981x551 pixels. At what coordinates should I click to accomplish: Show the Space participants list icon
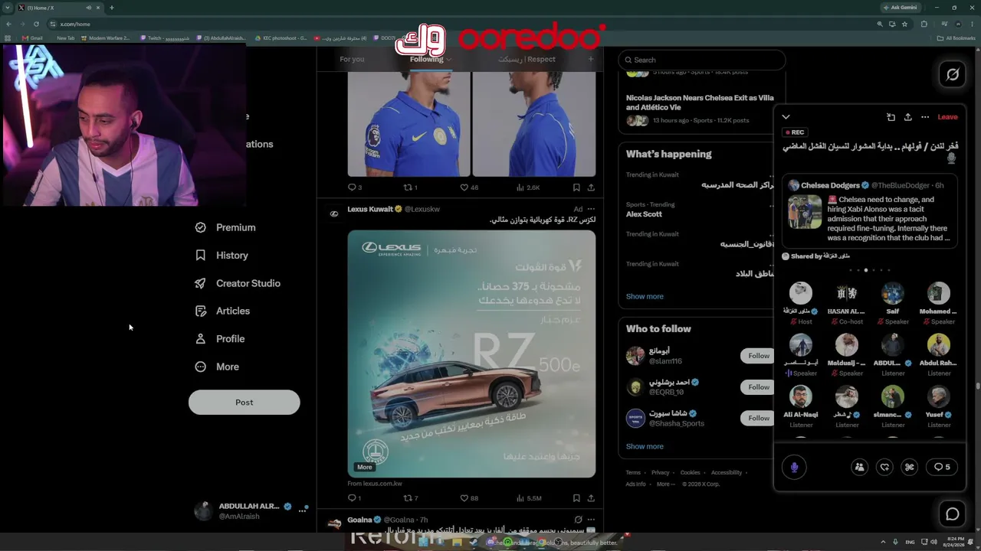(859, 467)
